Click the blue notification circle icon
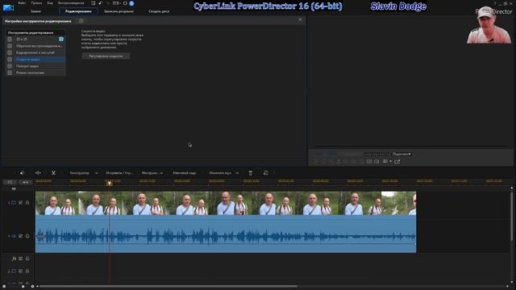 click(131, 3)
